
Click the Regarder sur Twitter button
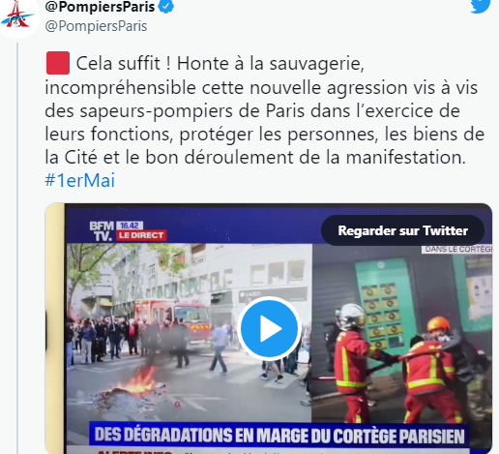[x=402, y=230]
